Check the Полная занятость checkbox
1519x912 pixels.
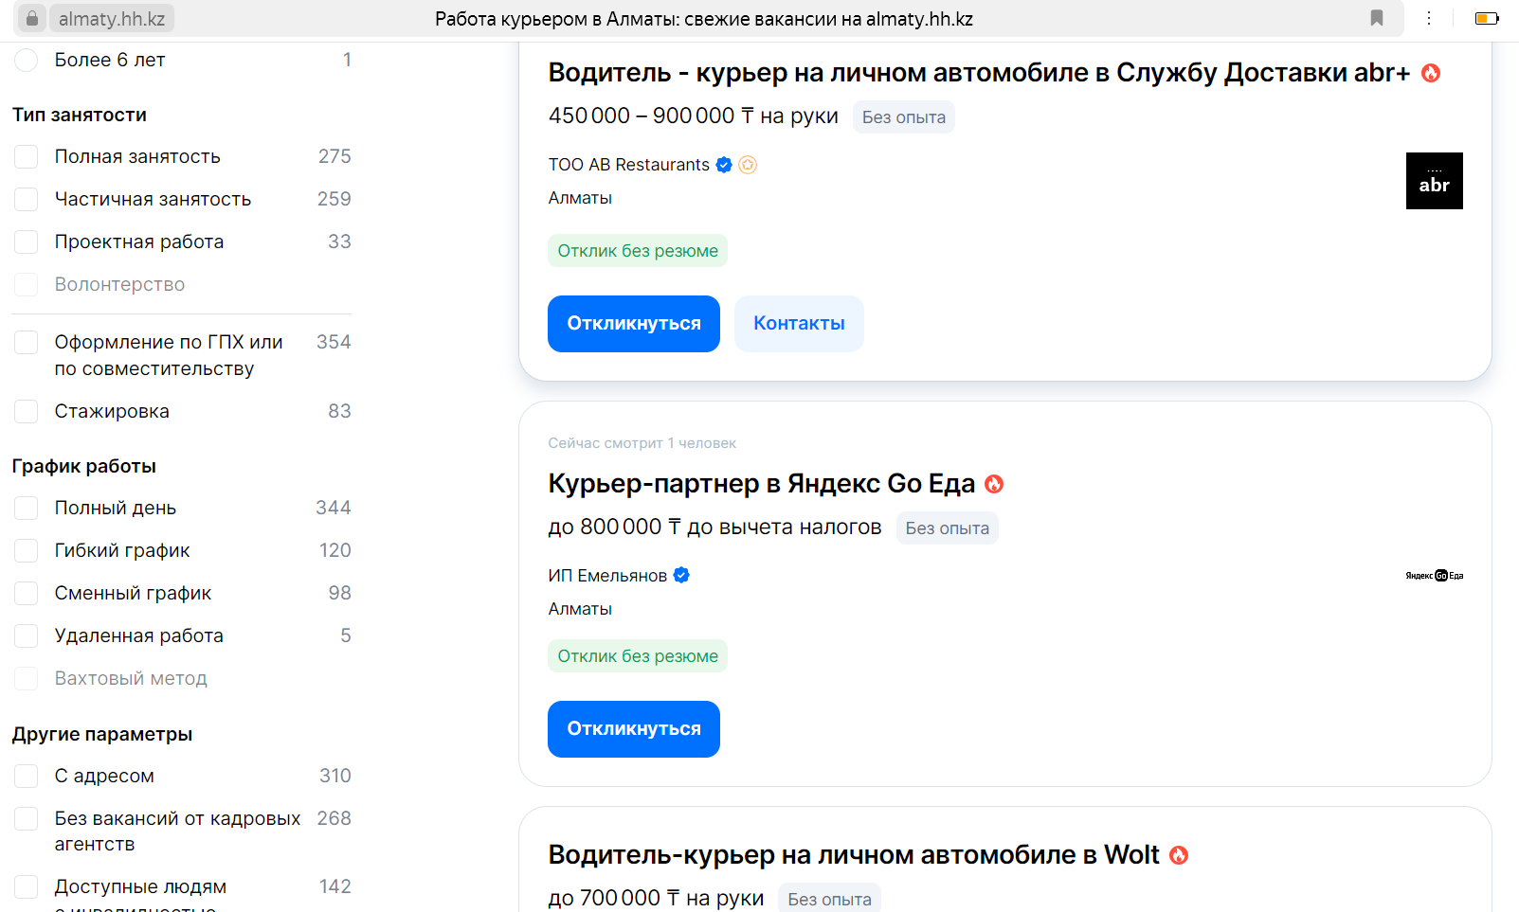click(27, 156)
